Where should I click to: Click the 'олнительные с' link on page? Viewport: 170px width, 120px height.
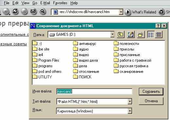tap(14, 34)
